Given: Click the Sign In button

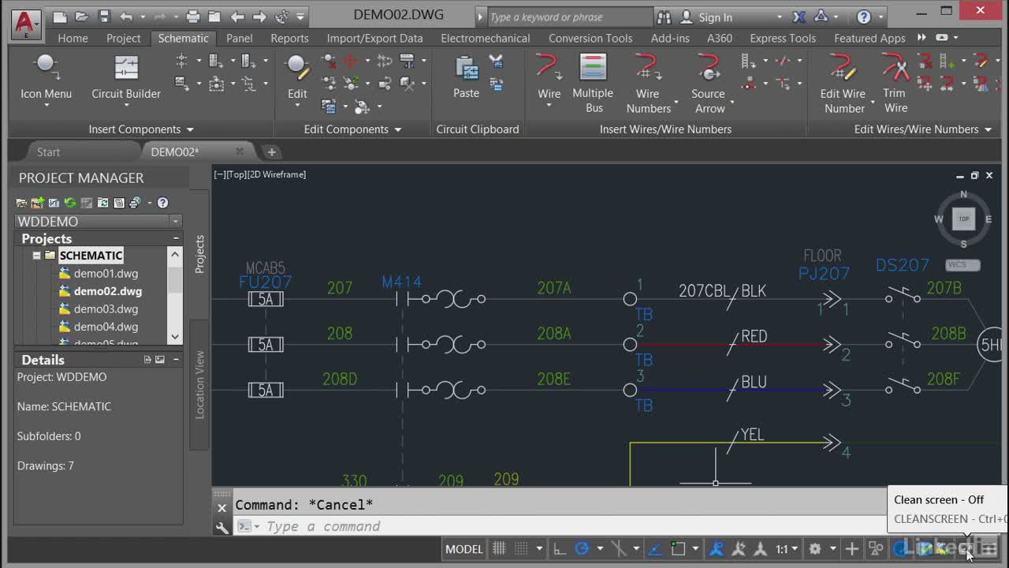Looking at the screenshot, I should 716,17.
